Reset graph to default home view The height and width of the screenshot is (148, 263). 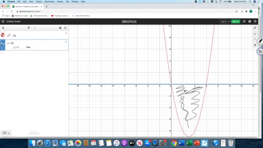coord(255,45)
